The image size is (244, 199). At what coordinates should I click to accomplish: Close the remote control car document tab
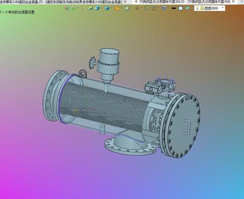pyautogui.click(x=125, y=2)
